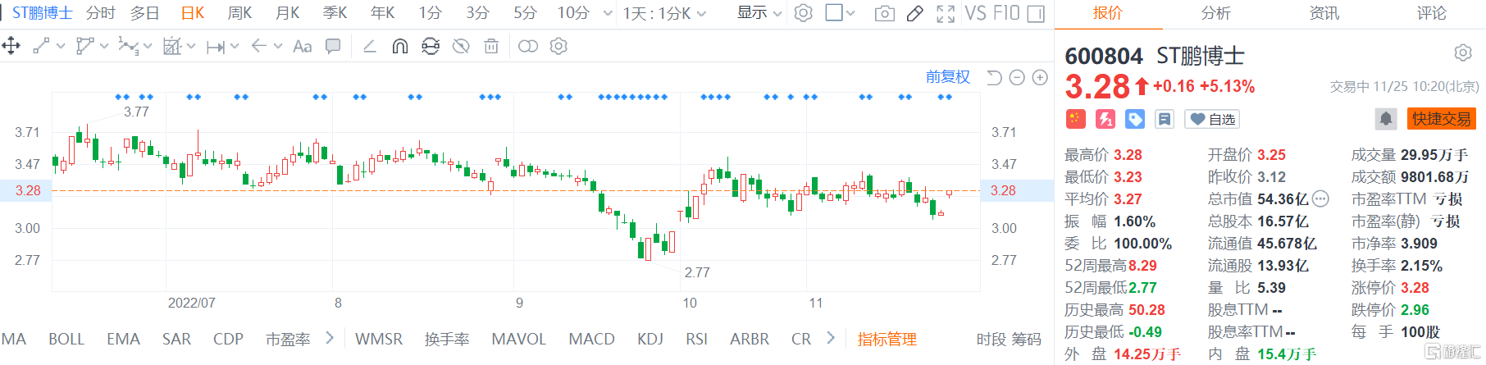Image resolution: width=1486 pixels, height=365 pixels.
Task: Expand arrow tool options
Action: (x=278, y=47)
